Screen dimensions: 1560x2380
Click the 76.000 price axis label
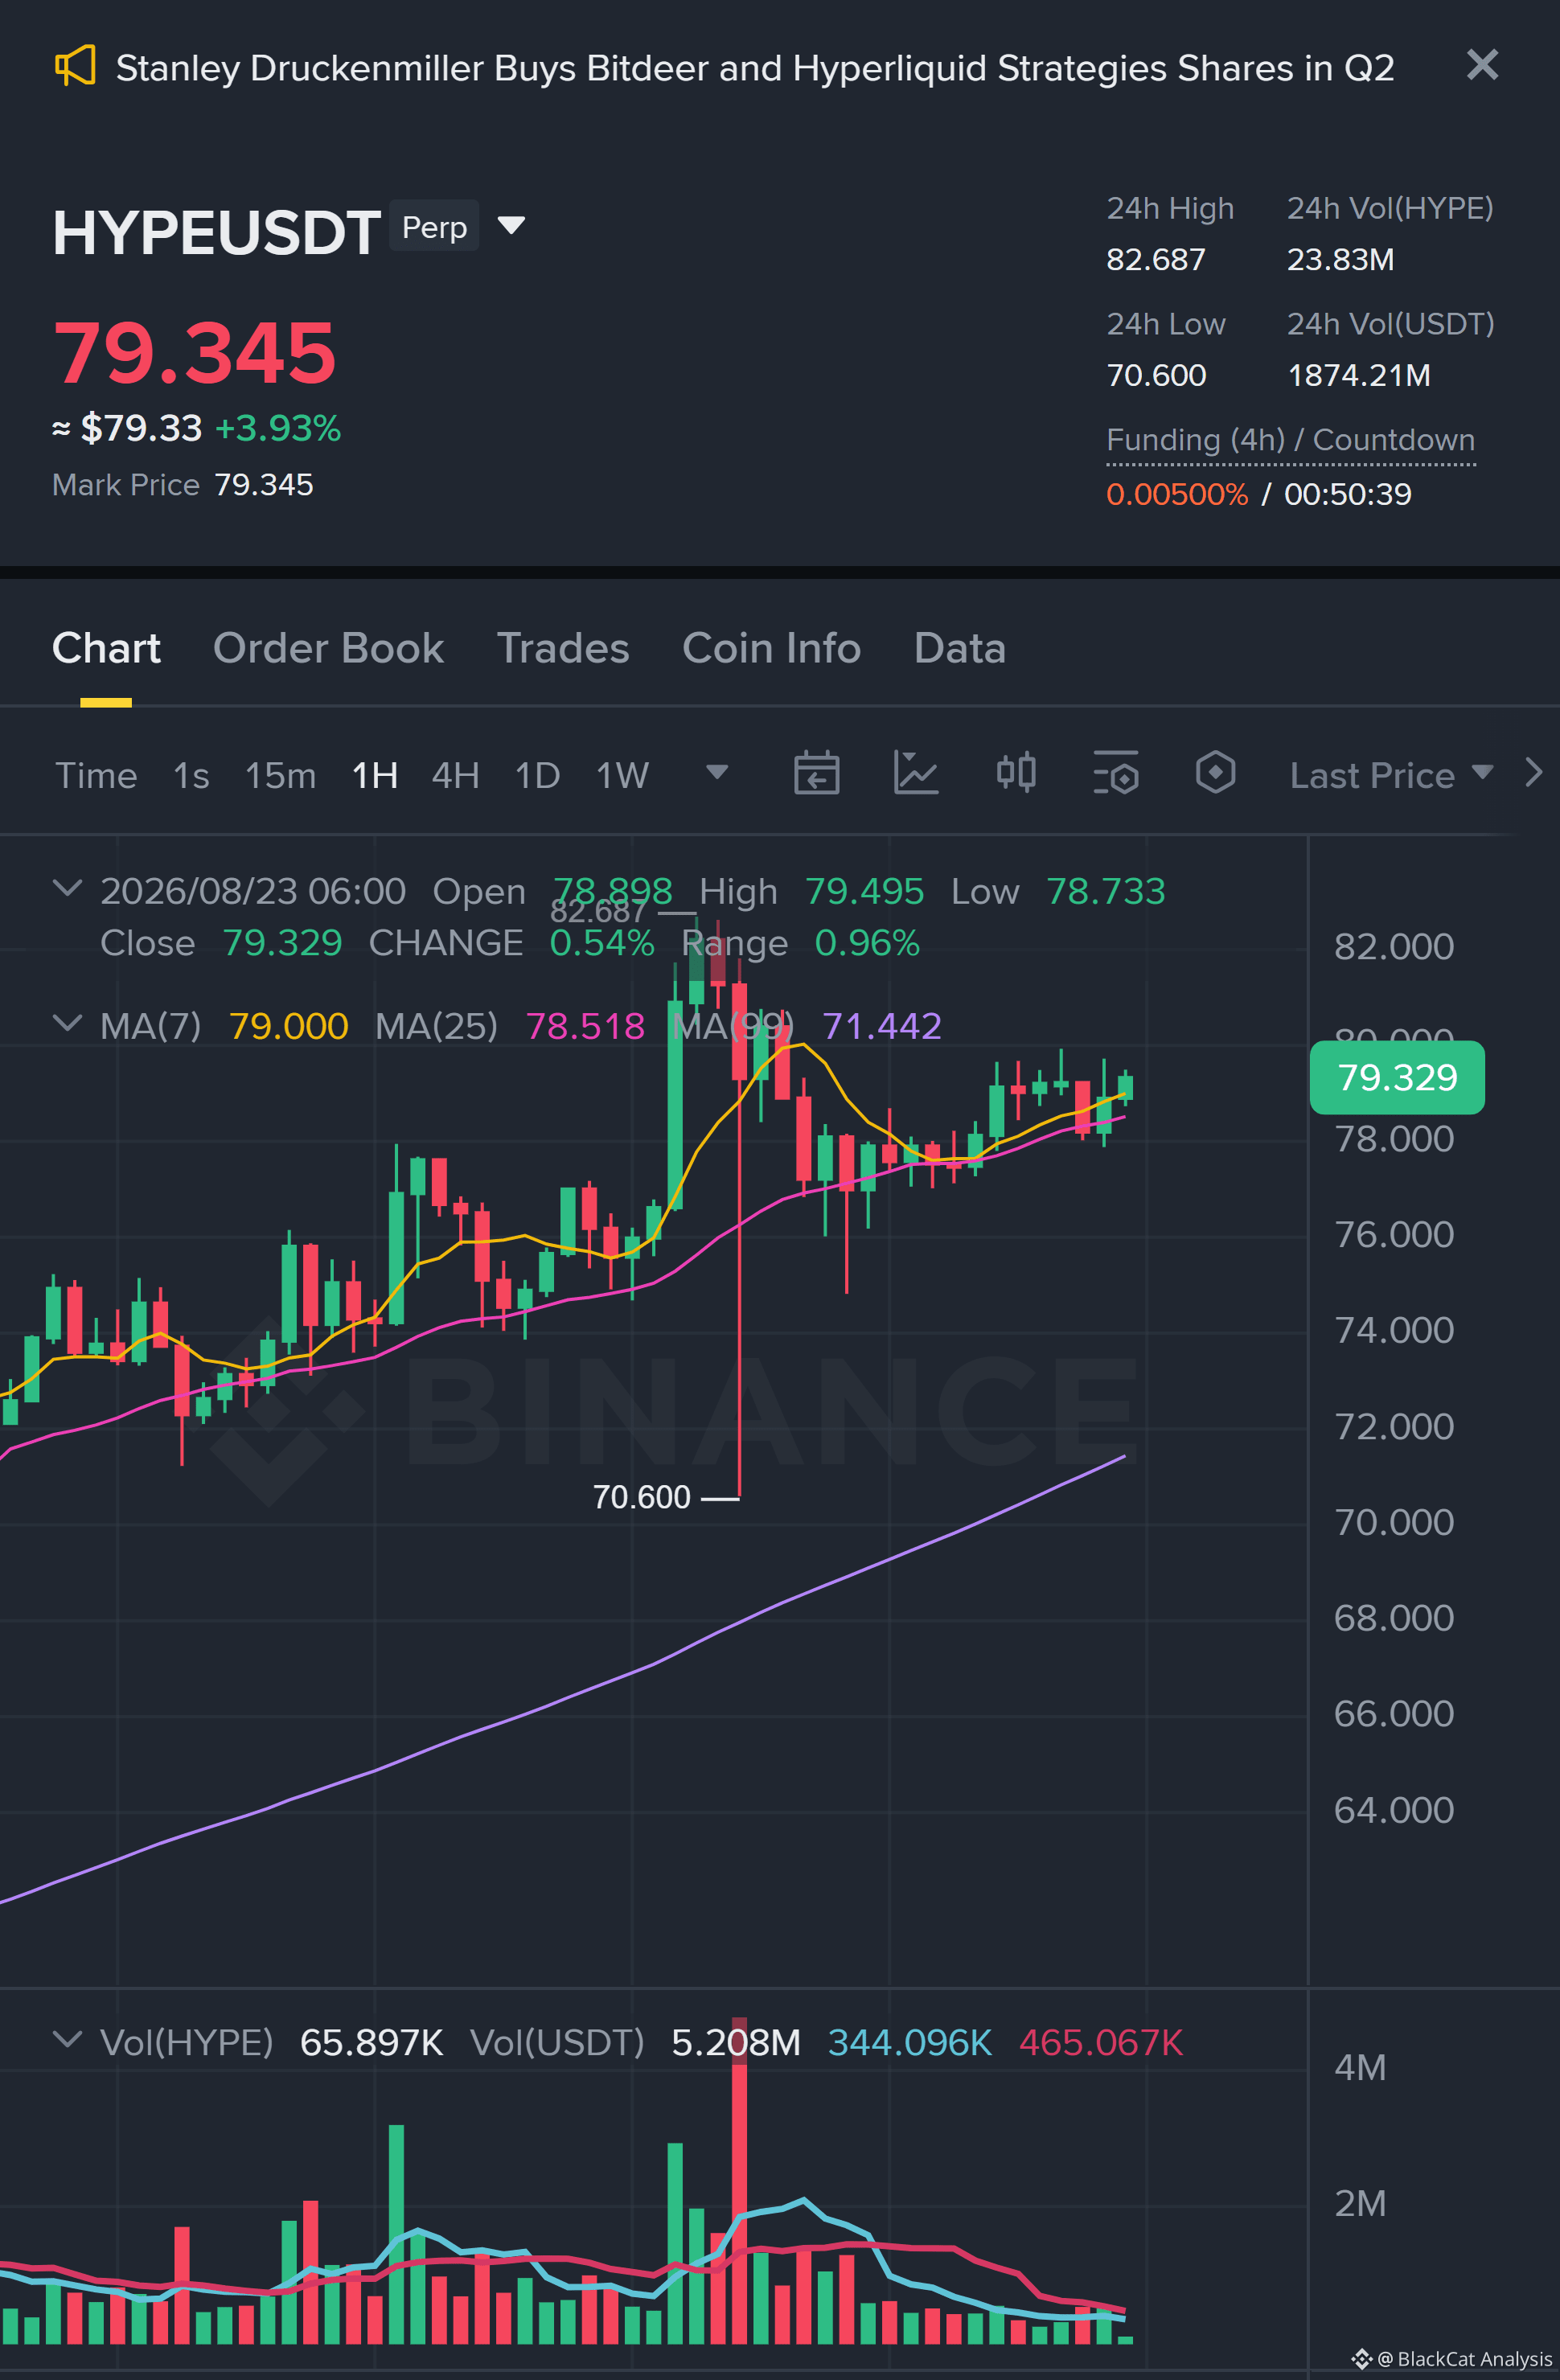tap(1394, 1235)
